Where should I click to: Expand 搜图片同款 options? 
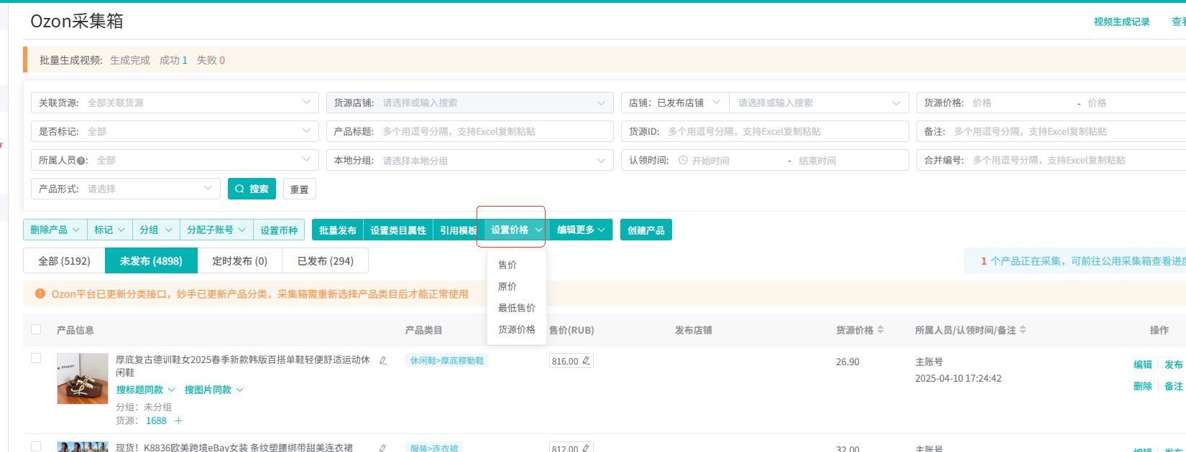(x=214, y=390)
